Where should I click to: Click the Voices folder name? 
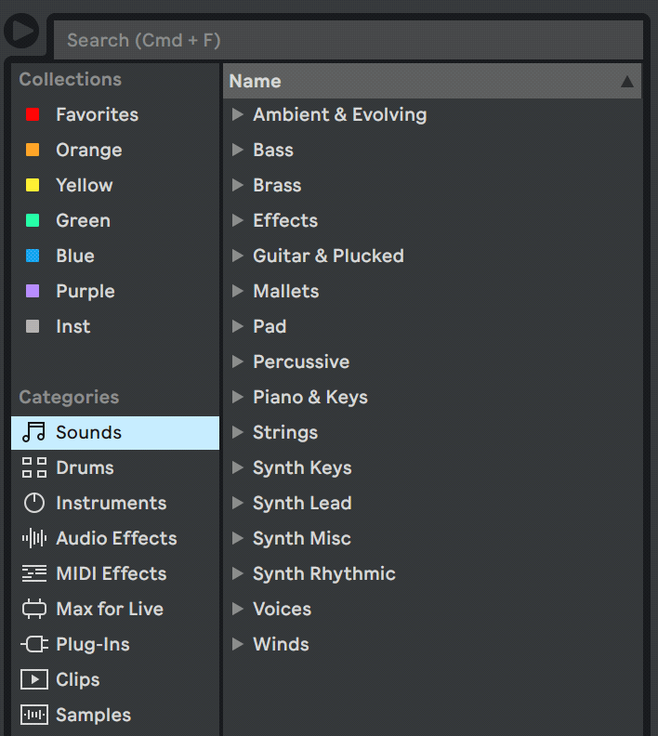point(282,610)
